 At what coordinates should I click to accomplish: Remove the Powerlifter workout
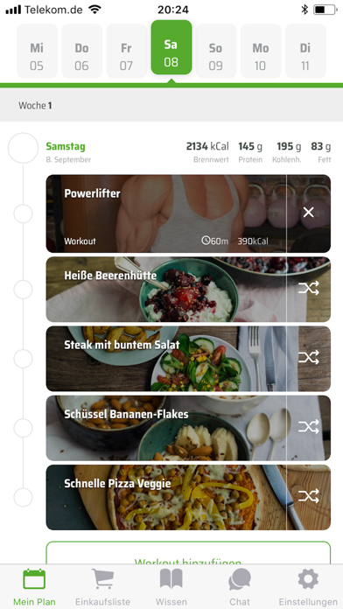tap(308, 213)
